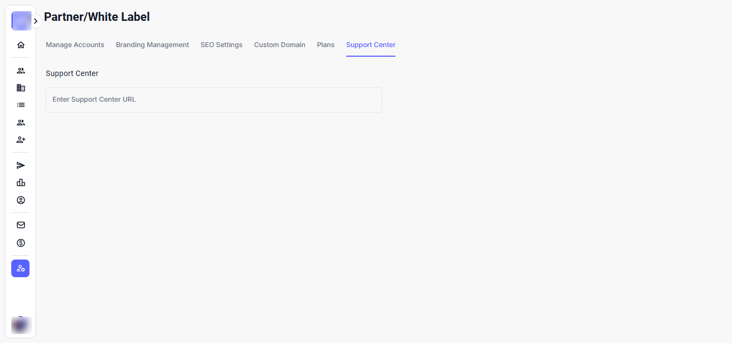Open the bar chart analytics icon
Viewport: 732px width, 343px height.
click(21, 182)
